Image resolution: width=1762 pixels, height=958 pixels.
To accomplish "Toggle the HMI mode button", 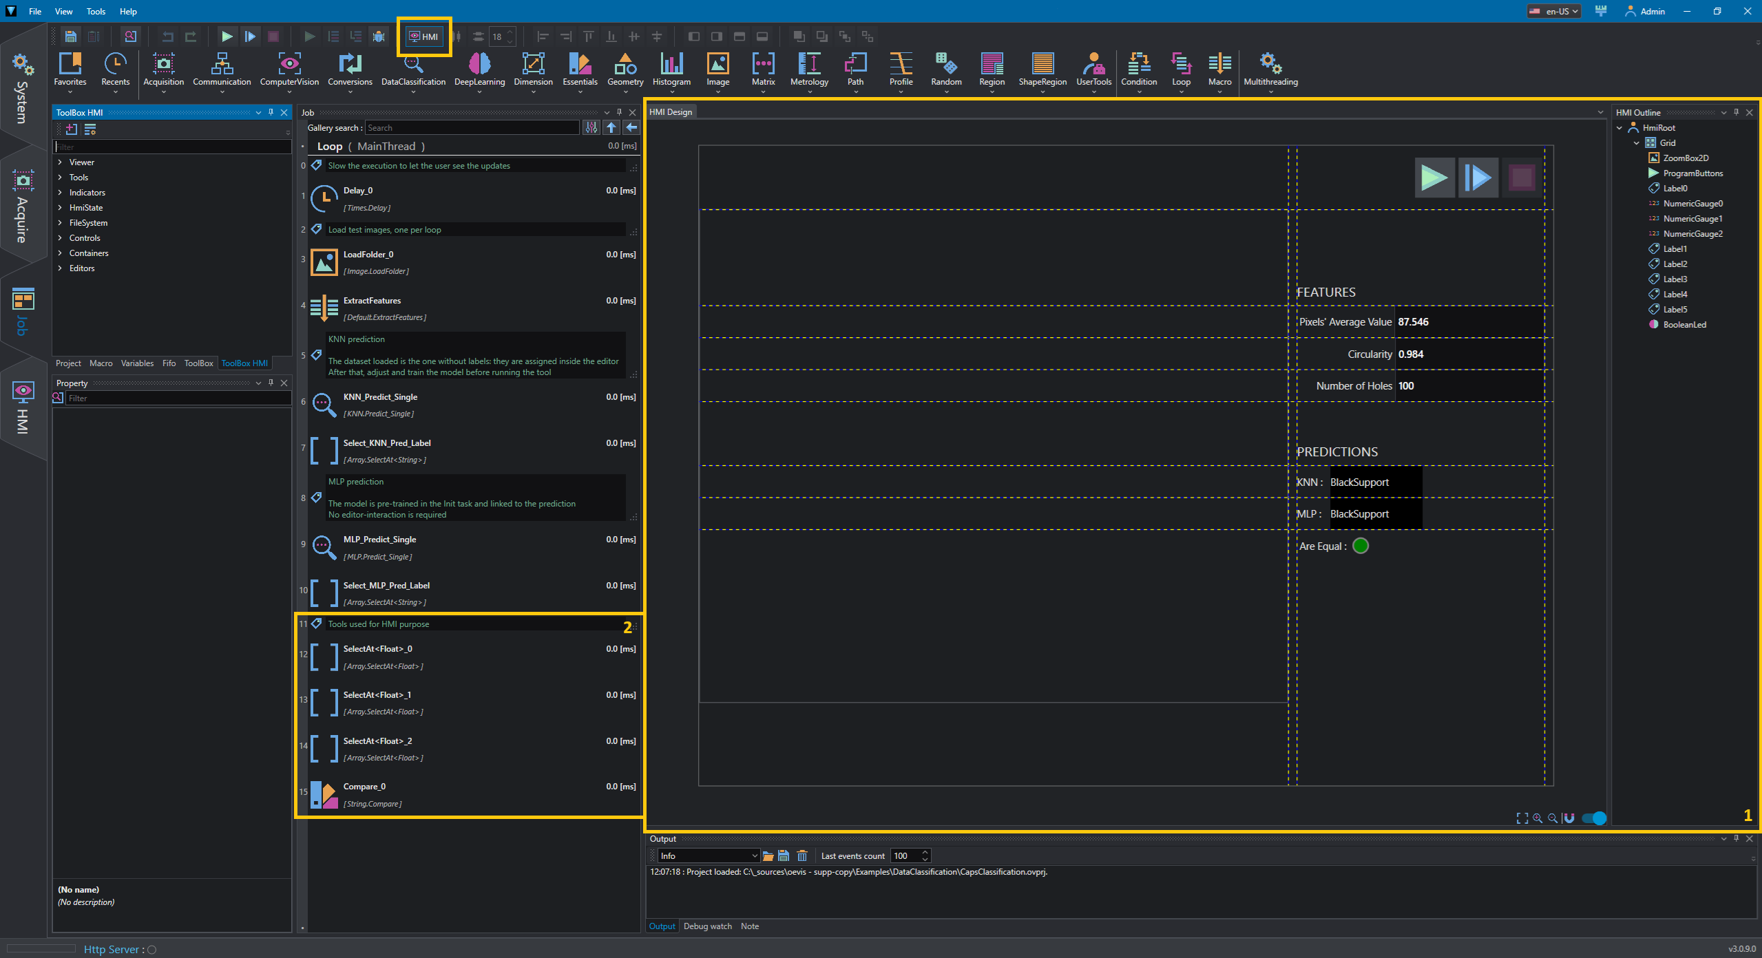I will click(x=423, y=36).
